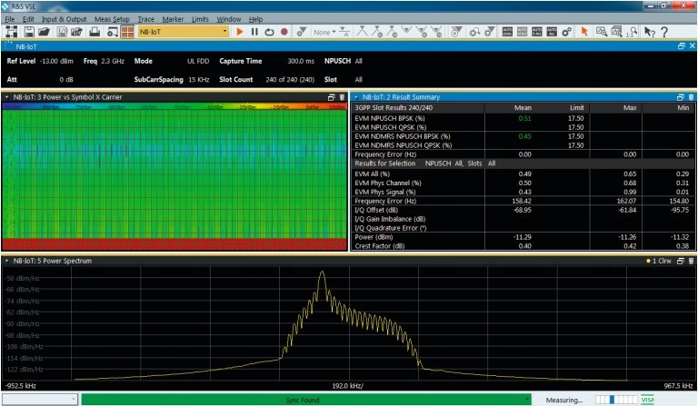
Task: Collapse the Power Spectrum window triangle
Action: (x=6, y=261)
